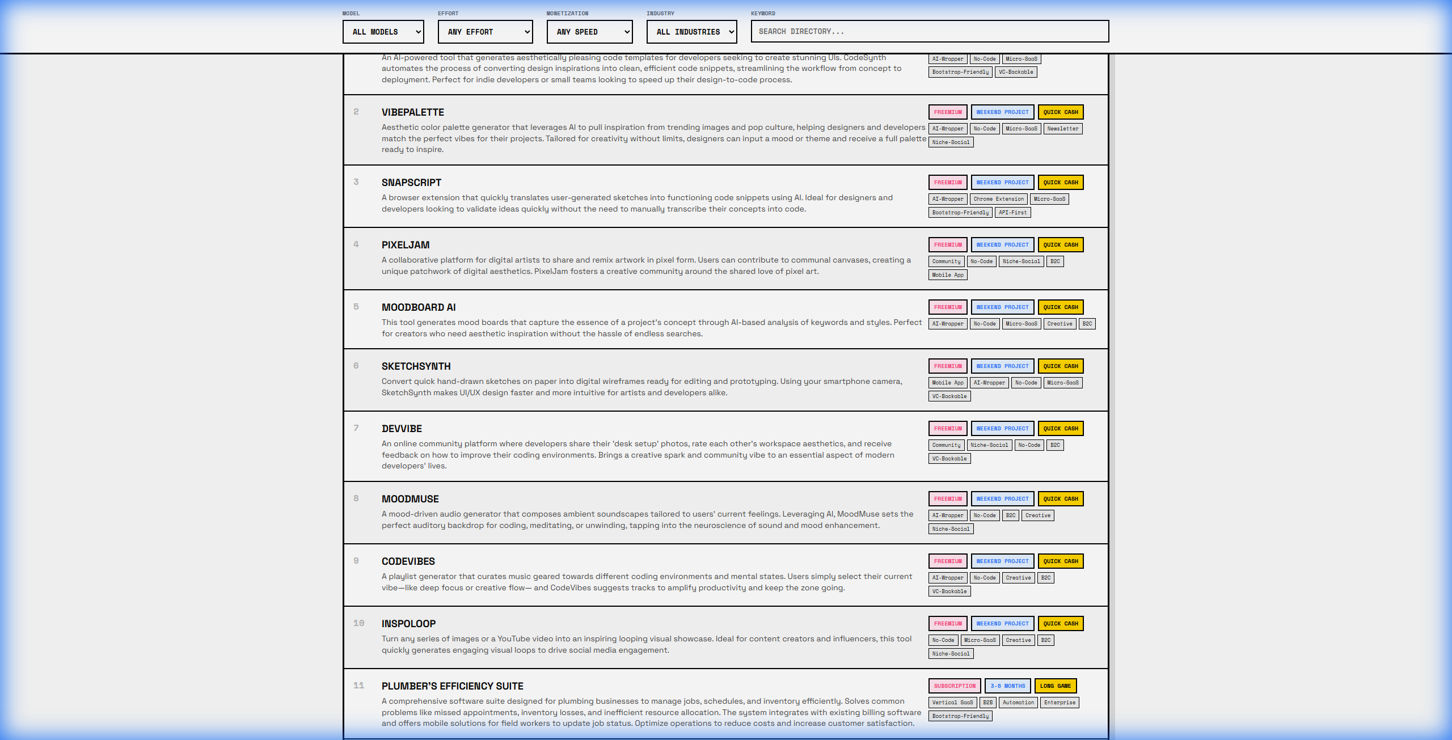Click the Freemium badge on PixelJam
The height and width of the screenshot is (740, 1452).
pyautogui.click(x=947, y=245)
